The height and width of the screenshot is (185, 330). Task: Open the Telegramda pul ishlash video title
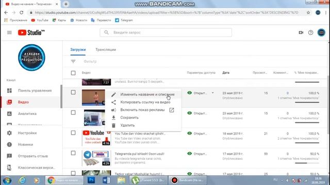(x=139, y=154)
